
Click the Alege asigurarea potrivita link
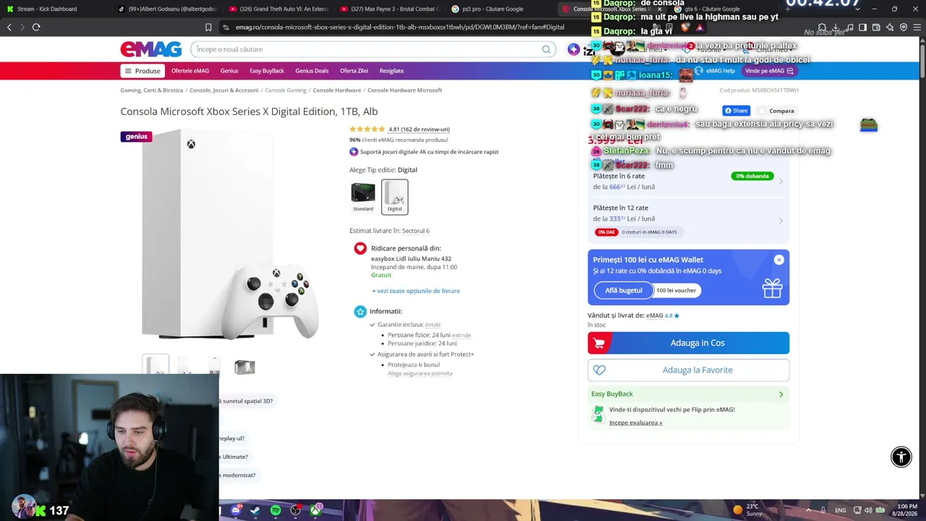420,373
